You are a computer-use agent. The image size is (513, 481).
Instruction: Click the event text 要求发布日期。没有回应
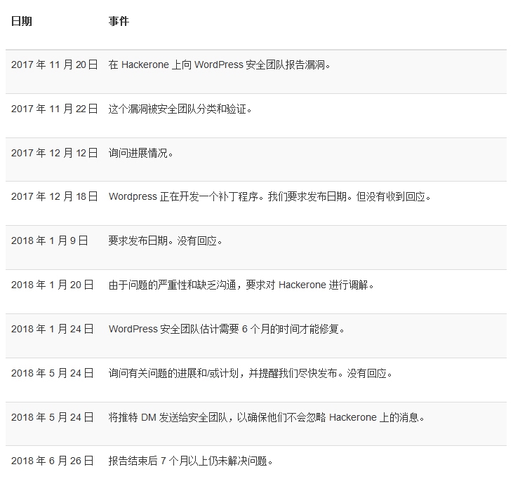click(165, 241)
